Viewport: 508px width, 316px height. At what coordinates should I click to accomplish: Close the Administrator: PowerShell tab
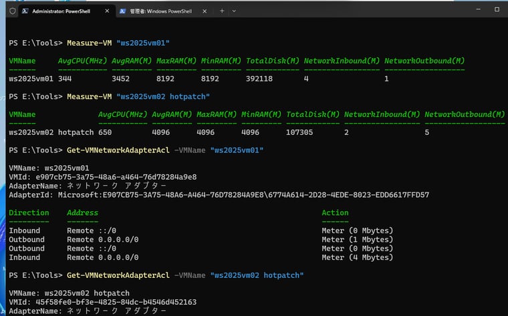[x=107, y=11]
